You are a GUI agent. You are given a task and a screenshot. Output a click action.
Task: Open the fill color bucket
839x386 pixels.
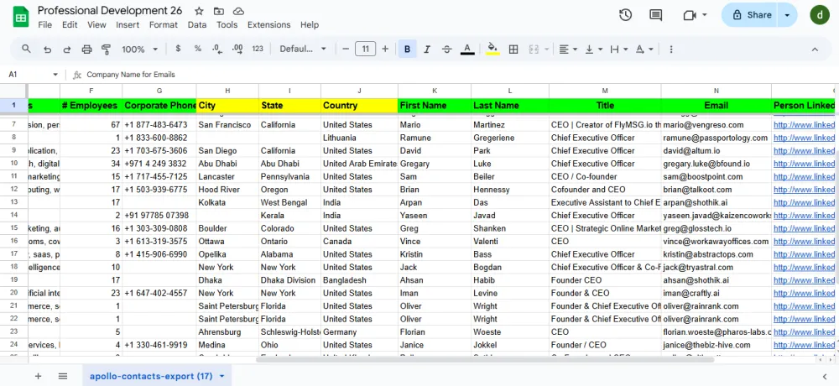pyautogui.click(x=492, y=50)
